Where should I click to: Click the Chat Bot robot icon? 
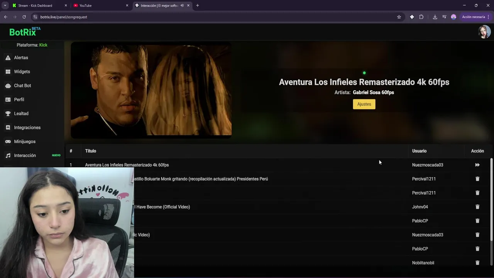click(8, 85)
